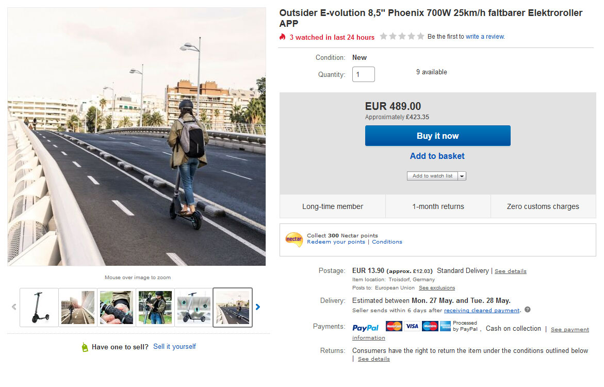Click the Mastercard icon
This screenshot has width=604, height=387.
pos(394,326)
